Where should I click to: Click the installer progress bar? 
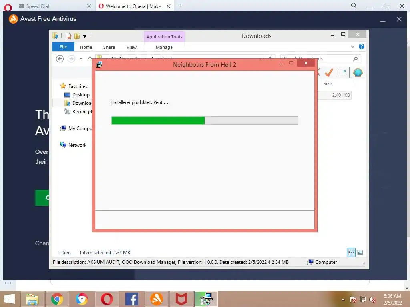205,120
